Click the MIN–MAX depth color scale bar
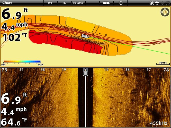The image size is (171, 128). coord(22,62)
